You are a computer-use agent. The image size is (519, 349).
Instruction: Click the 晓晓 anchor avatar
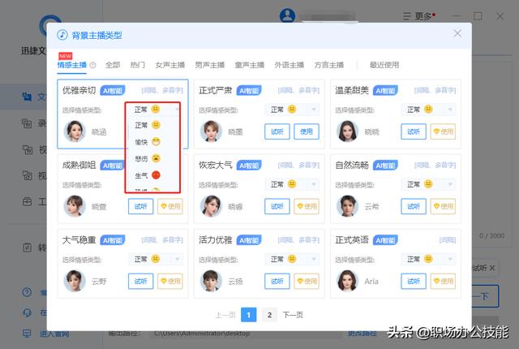[x=348, y=131]
